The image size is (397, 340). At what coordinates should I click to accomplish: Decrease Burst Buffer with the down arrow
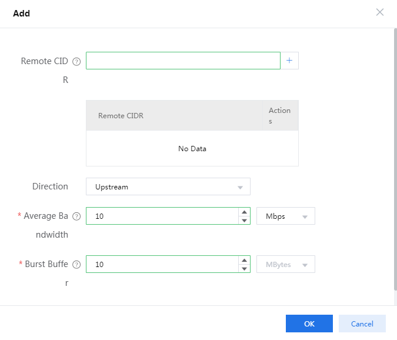pos(244,269)
